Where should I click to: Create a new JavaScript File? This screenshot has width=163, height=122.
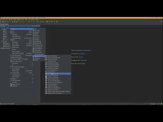[39, 42]
